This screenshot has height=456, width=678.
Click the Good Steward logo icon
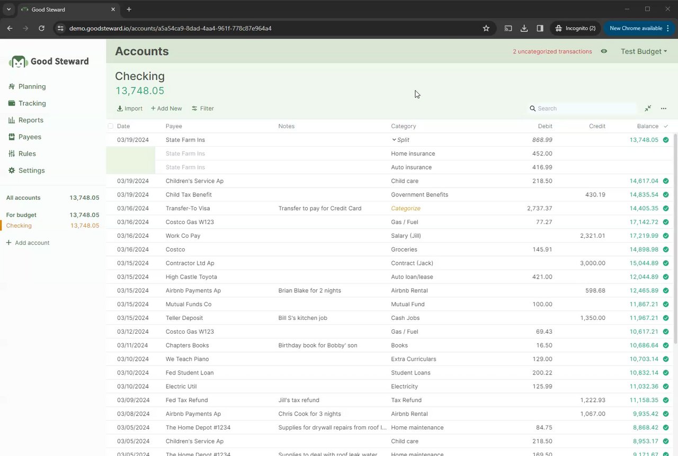click(19, 61)
